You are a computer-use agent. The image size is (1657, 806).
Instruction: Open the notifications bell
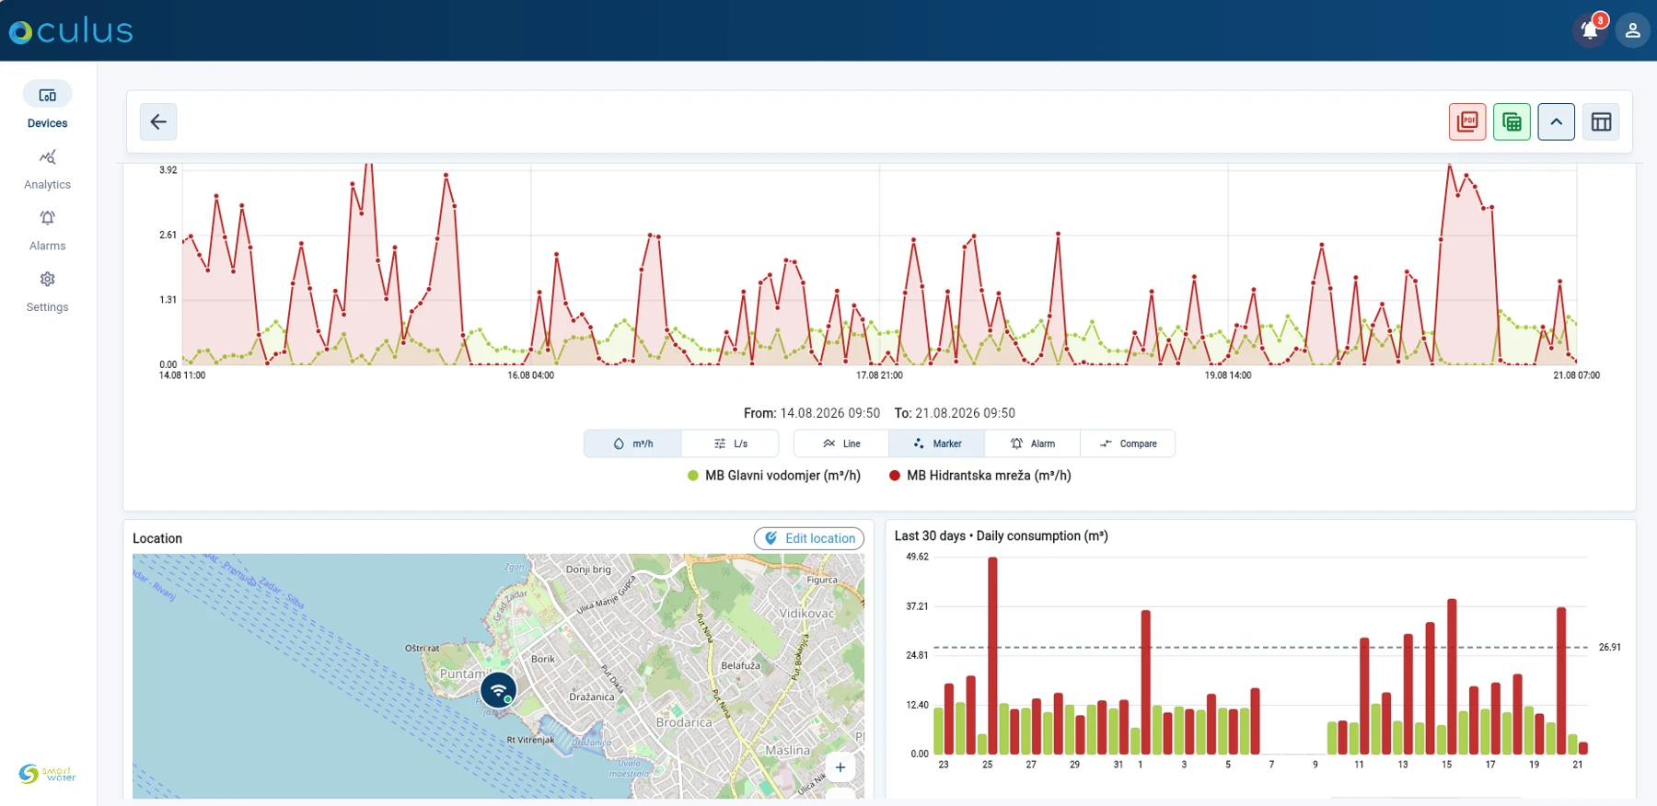(1590, 30)
